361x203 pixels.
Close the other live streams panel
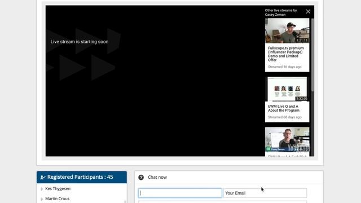308,11
